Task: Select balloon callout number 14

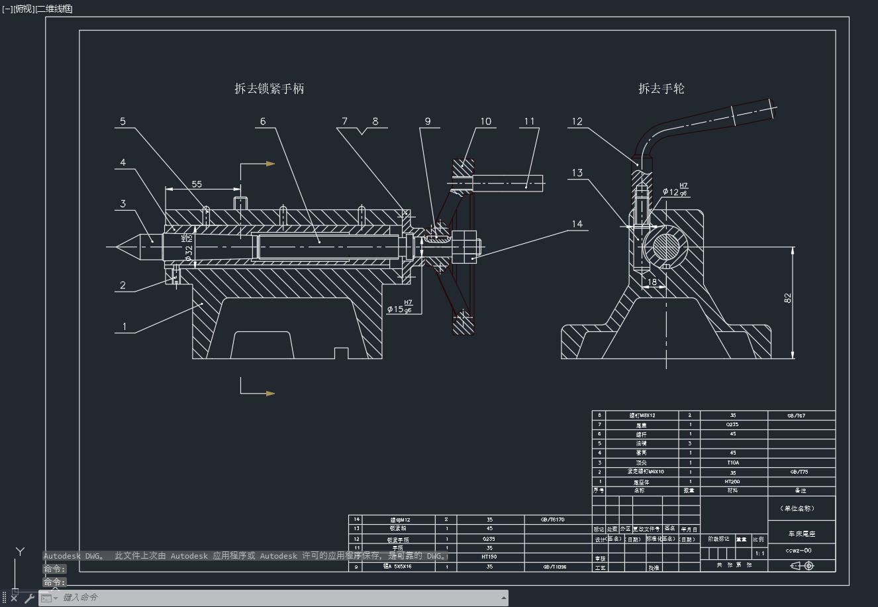Action: point(577,224)
